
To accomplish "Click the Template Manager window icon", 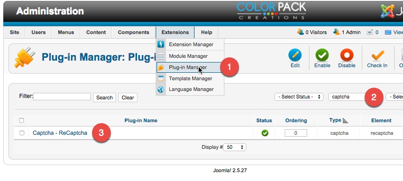I will [161, 78].
